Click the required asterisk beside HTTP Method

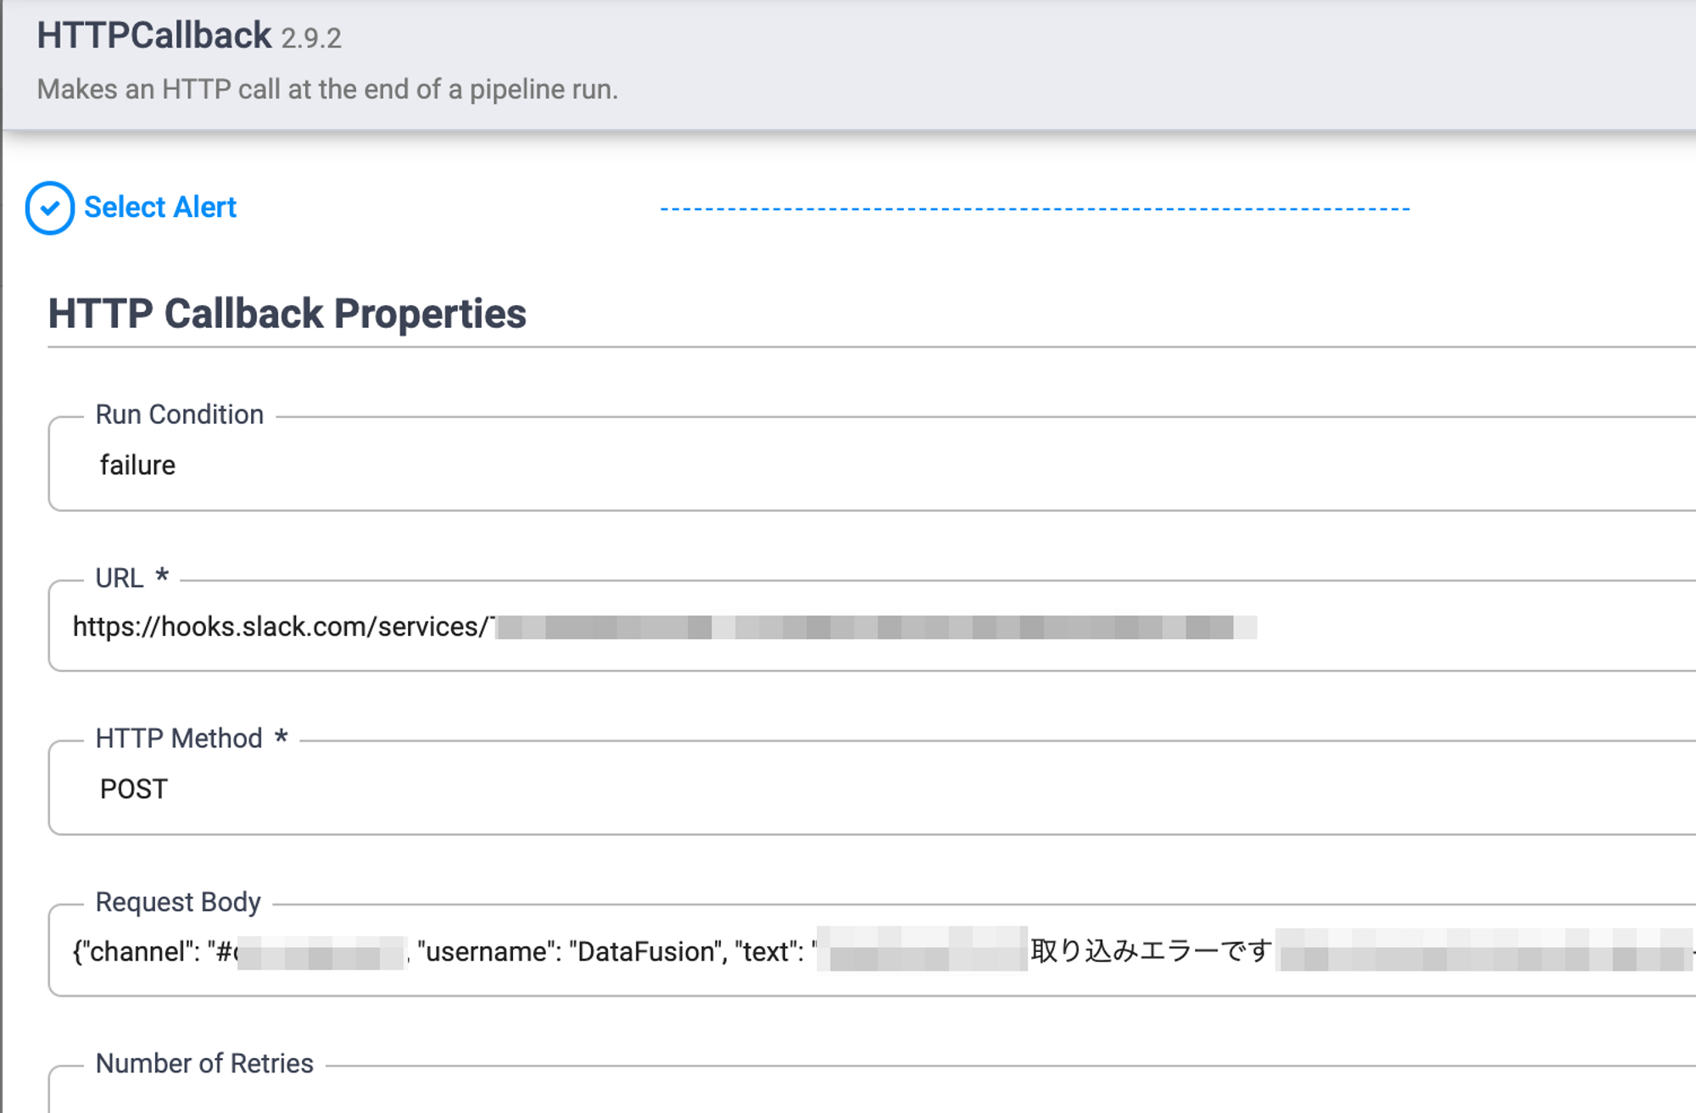click(x=282, y=737)
